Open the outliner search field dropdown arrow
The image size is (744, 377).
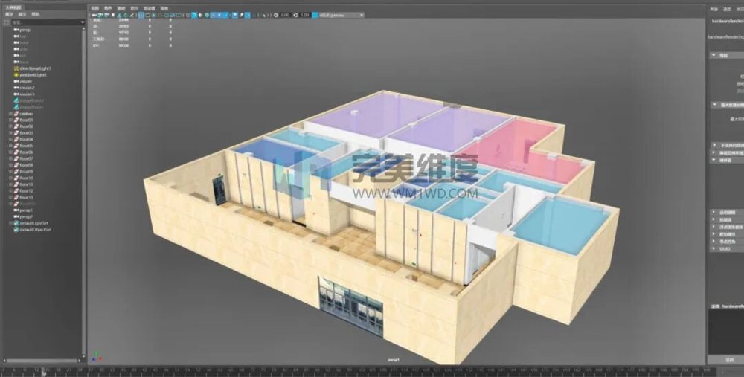(x=83, y=22)
